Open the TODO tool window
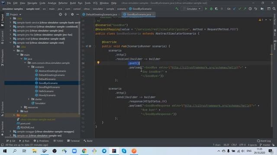 pos(58,141)
